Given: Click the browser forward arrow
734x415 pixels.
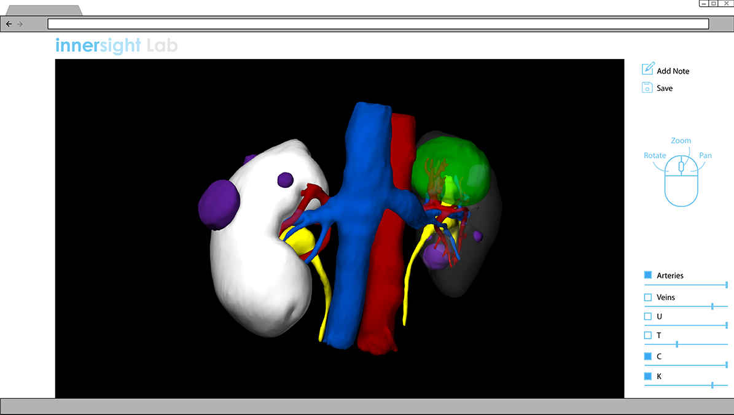Looking at the screenshot, I should (20, 24).
